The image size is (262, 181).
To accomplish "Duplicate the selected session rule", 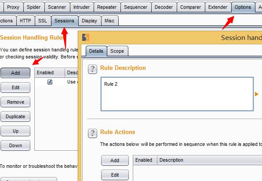I will pos(15,116).
